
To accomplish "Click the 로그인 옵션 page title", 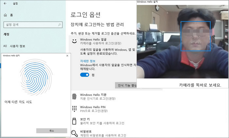I will [x=85, y=15].
